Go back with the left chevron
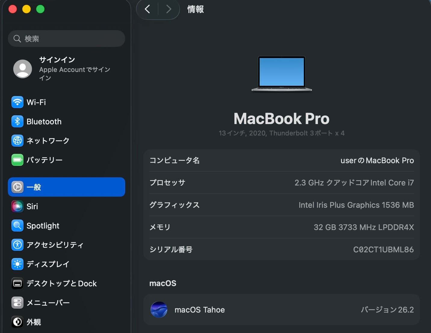 (147, 9)
